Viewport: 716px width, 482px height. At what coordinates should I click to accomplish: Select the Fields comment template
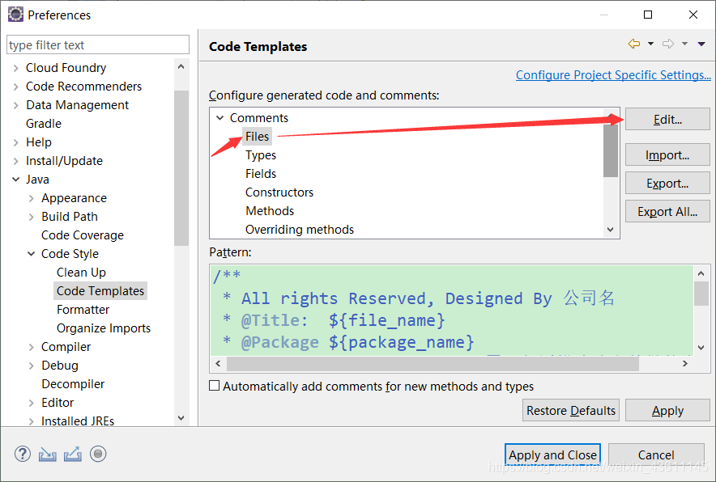click(x=261, y=174)
